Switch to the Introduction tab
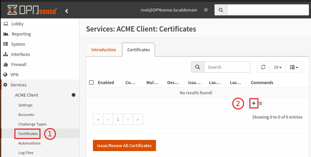The image size is (311, 157). 104,50
